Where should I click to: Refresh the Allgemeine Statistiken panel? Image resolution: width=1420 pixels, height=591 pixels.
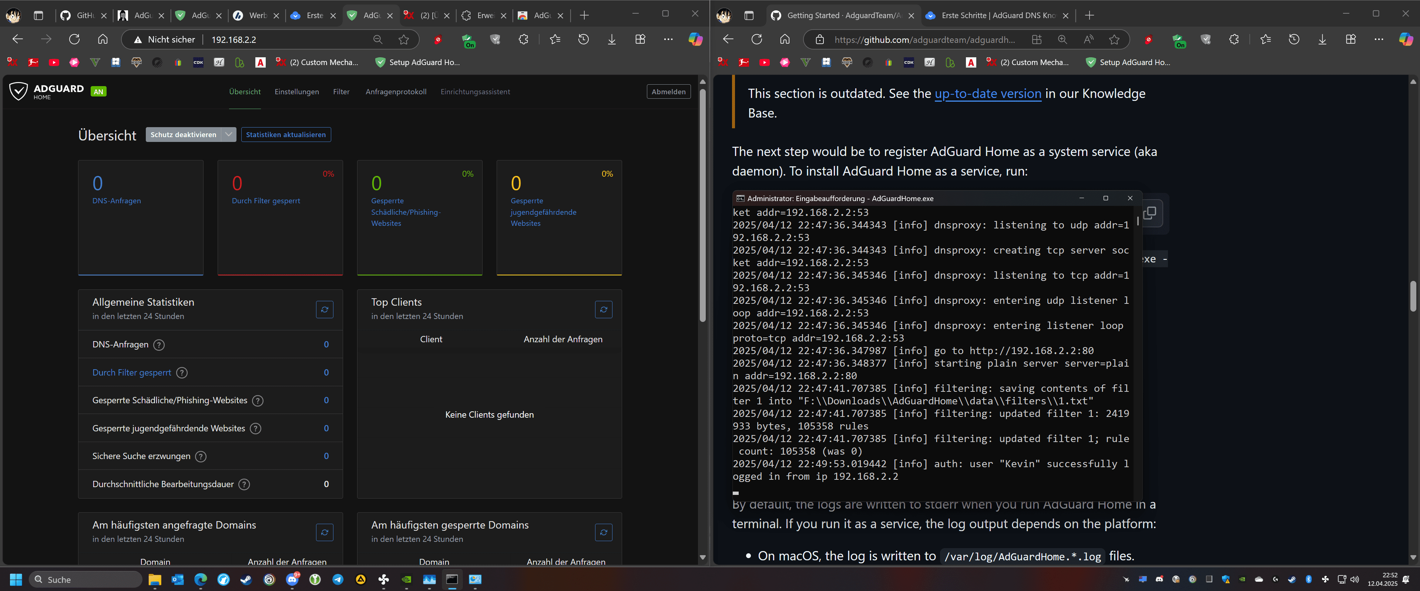[x=325, y=309]
